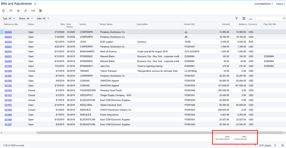The width and height of the screenshot is (286, 148).
Task: Click into the search input field
Action: click(x=269, y=18)
